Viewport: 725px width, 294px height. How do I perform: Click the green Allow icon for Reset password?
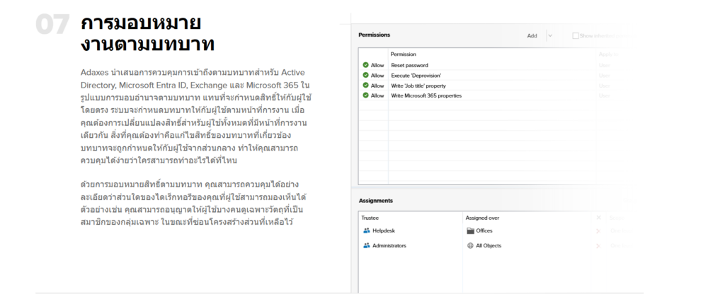point(366,65)
